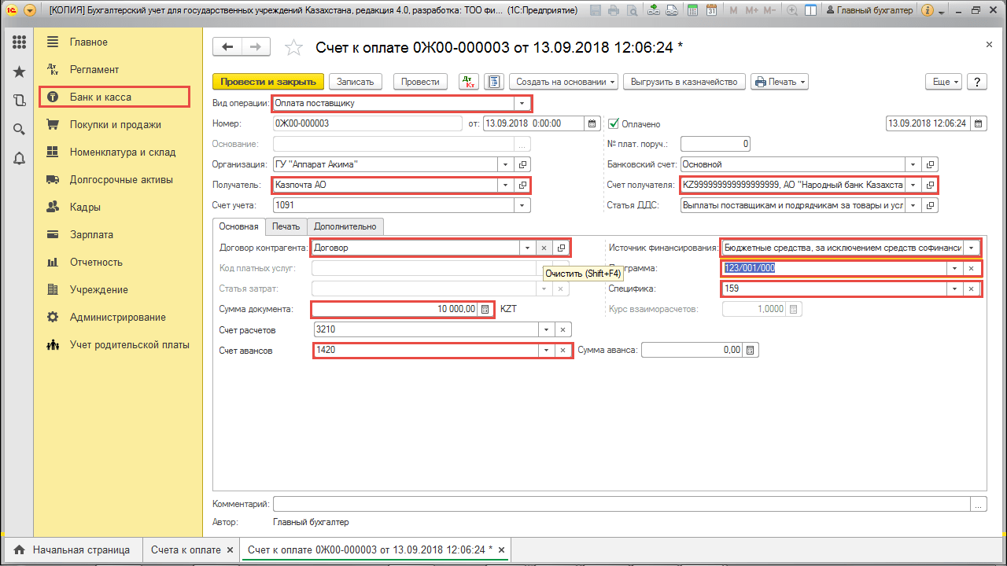This screenshot has width=1007, height=566.
Task: Click Выгрузить в казначейство button
Action: (684, 82)
